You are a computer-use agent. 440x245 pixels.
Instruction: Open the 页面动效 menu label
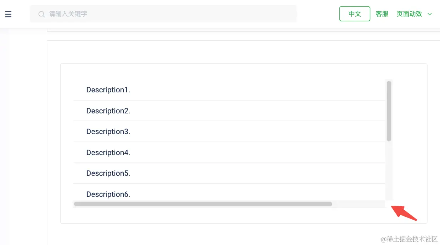(409, 14)
